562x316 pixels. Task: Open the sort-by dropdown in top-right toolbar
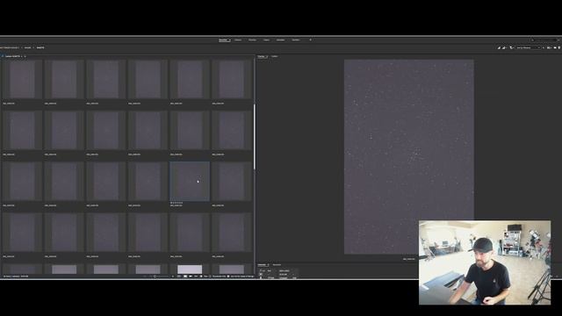(529, 47)
